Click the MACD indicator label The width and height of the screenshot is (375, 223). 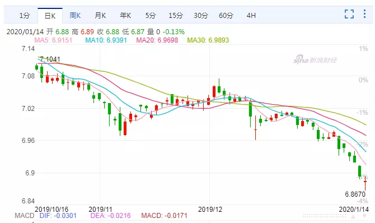[x=25, y=216]
